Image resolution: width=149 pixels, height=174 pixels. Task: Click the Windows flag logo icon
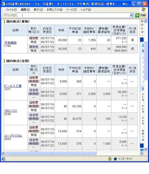pos(143,10)
